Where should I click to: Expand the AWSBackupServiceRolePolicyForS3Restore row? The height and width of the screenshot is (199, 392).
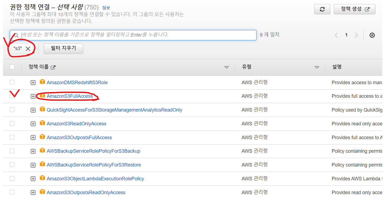[33, 165]
